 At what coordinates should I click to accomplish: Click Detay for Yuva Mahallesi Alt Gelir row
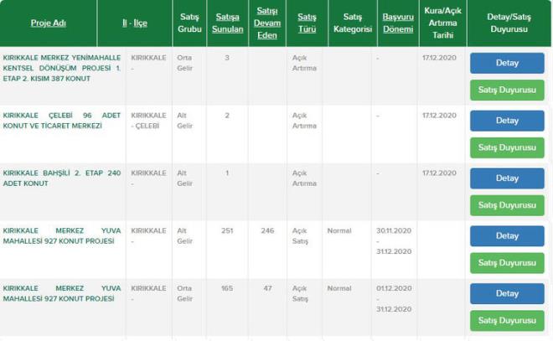click(x=507, y=236)
